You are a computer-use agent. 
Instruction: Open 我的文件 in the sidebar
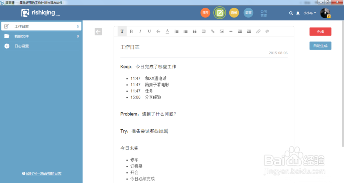(x=41, y=36)
